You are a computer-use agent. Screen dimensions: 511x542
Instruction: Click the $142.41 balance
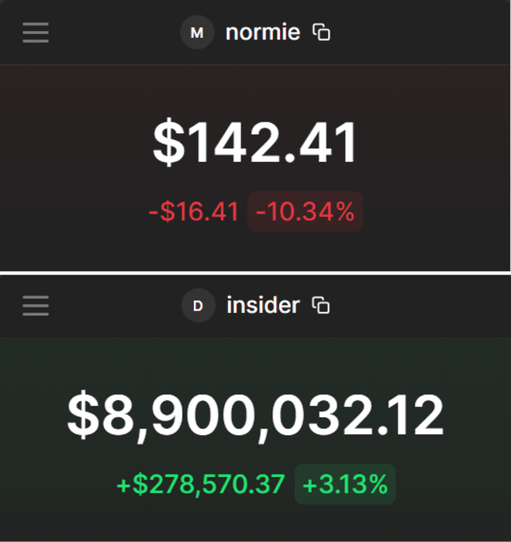[254, 142]
